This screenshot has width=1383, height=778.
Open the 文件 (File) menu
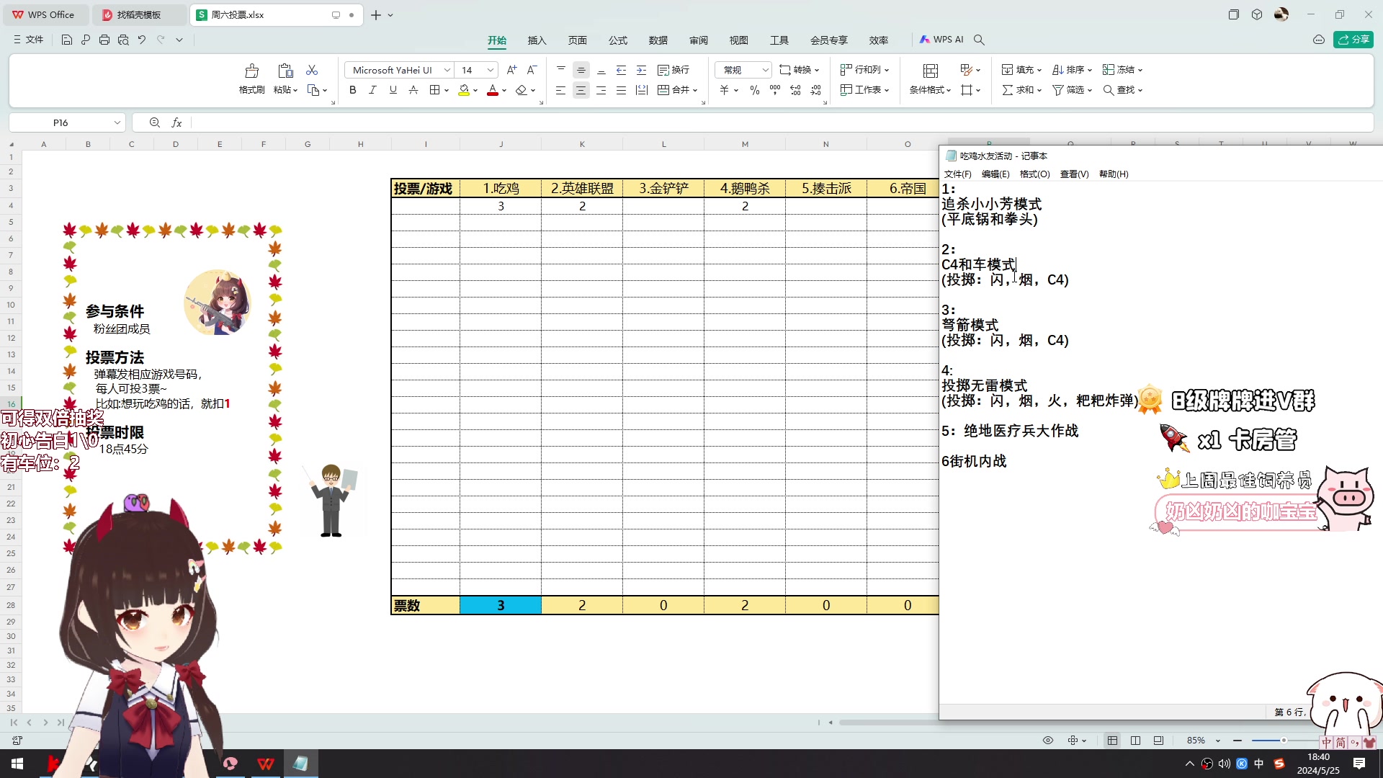coord(28,40)
